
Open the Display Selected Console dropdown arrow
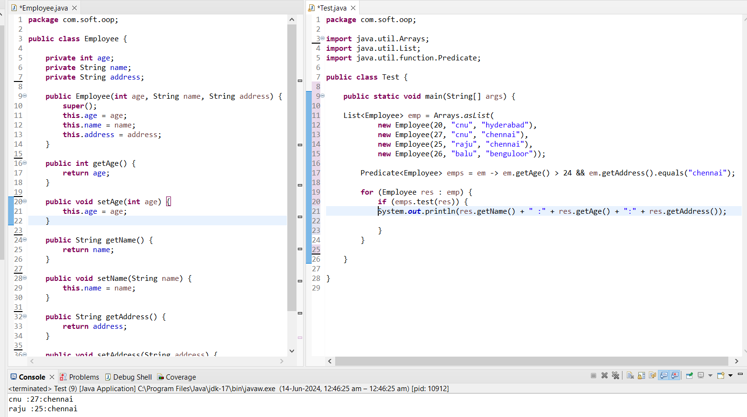point(710,376)
